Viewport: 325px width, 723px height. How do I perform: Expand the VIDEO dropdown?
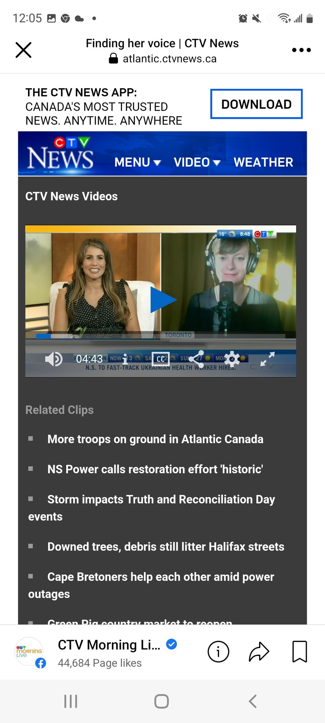[x=197, y=162]
